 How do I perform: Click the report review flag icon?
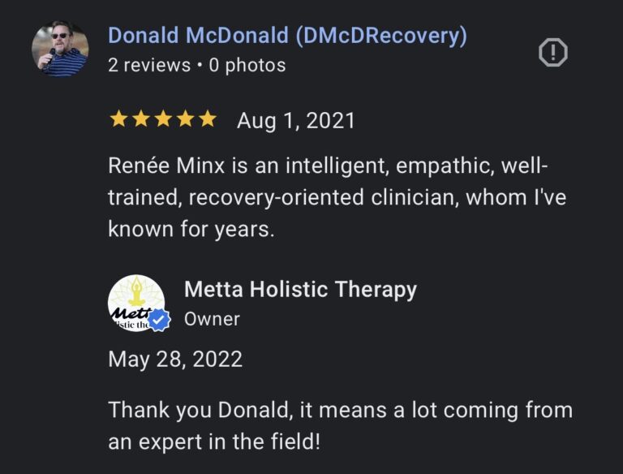point(553,54)
